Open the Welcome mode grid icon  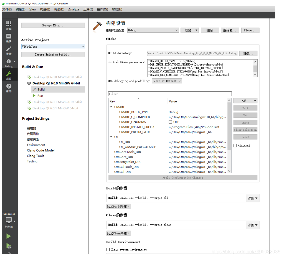[9, 24]
